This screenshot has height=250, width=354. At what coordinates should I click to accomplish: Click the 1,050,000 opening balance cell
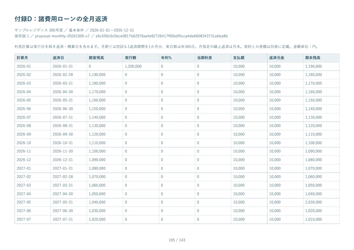coord(105,194)
